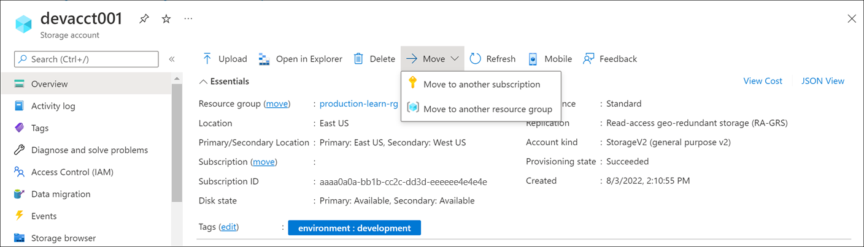Choose Move to another subscription
864x247 pixels.
pyautogui.click(x=481, y=84)
